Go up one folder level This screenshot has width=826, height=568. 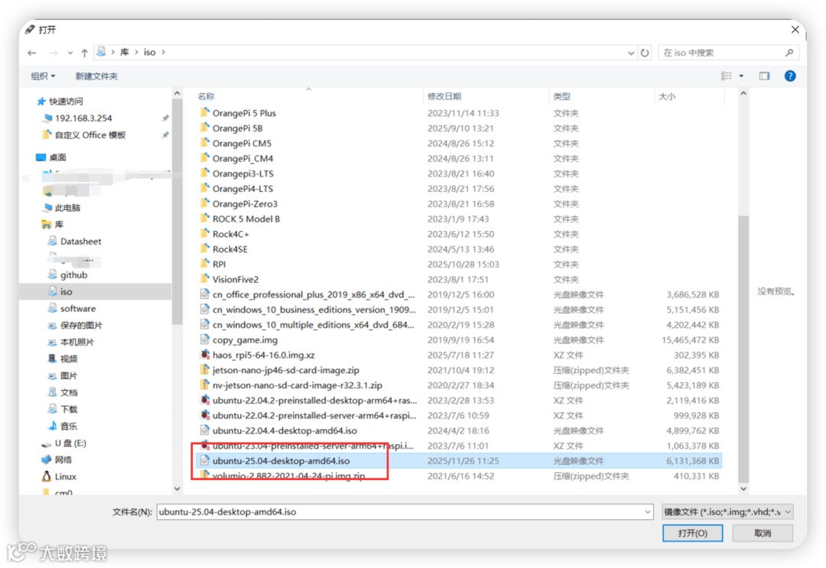pos(84,53)
